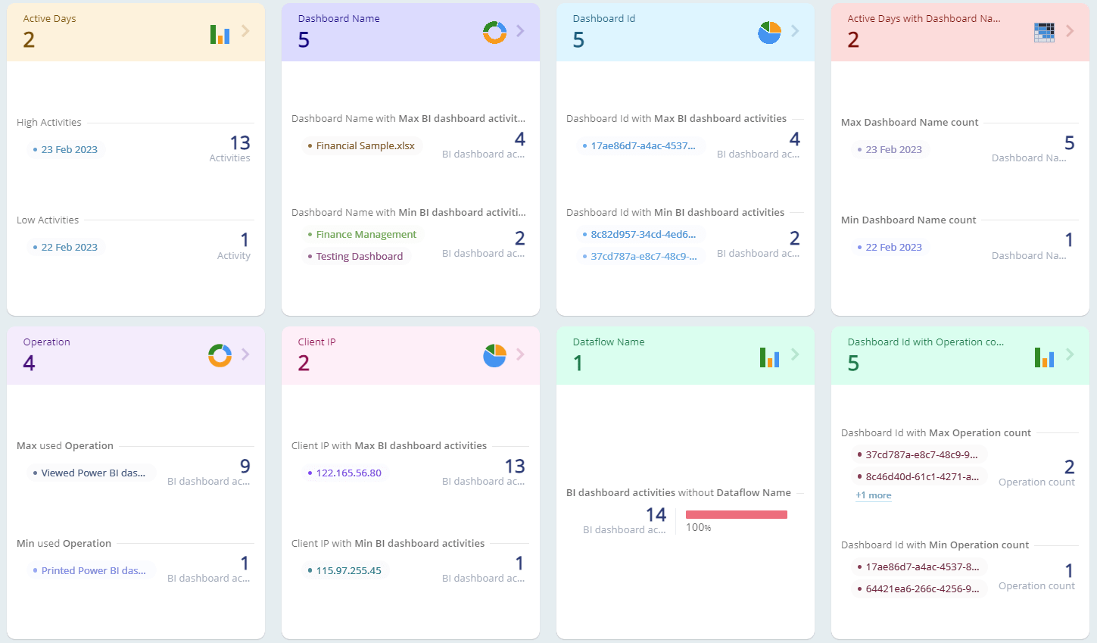Click the IP address 122.165.56.80 label
Viewport: 1097px width, 643px height.
(x=347, y=473)
